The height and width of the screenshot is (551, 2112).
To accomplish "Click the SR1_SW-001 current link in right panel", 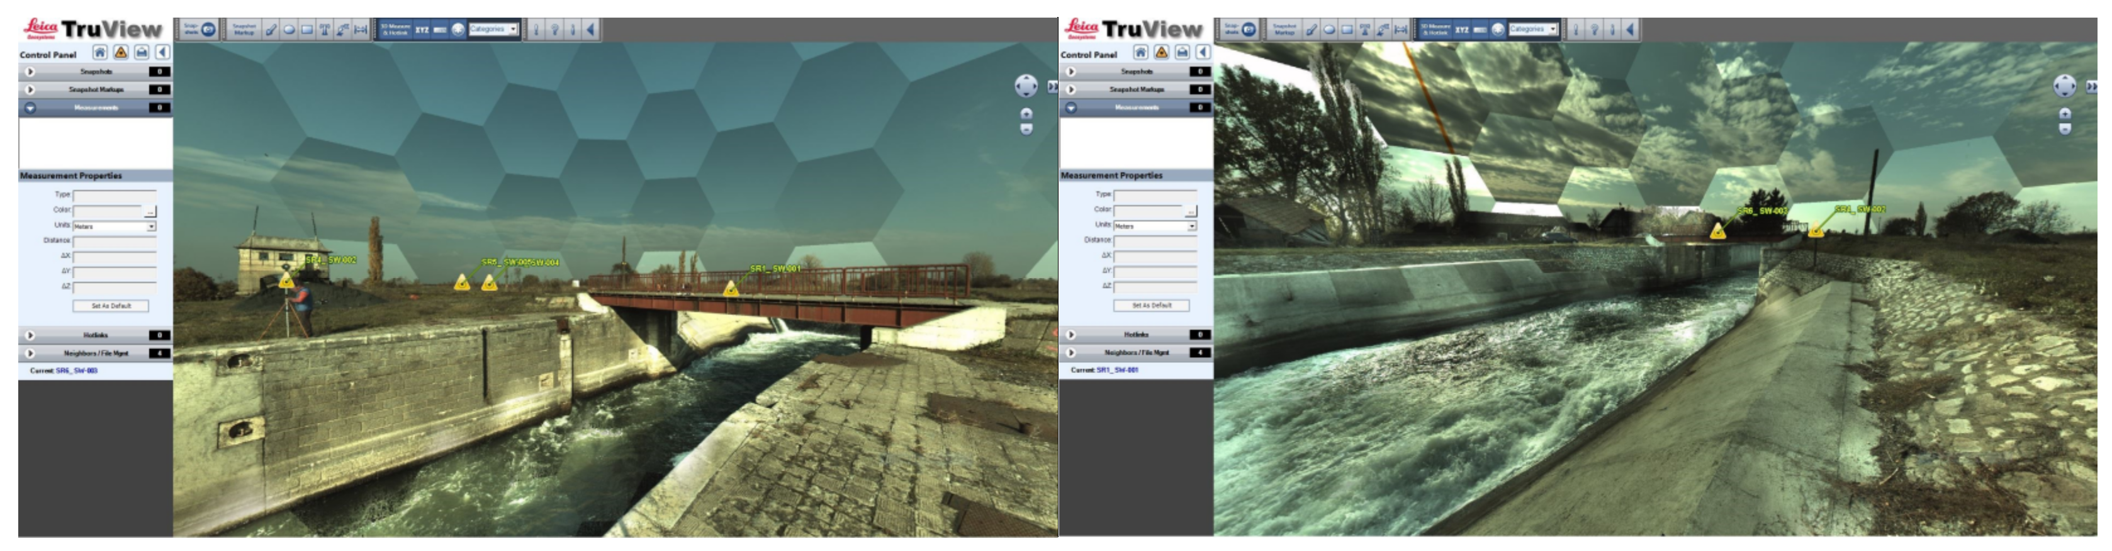I will click(1116, 370).
